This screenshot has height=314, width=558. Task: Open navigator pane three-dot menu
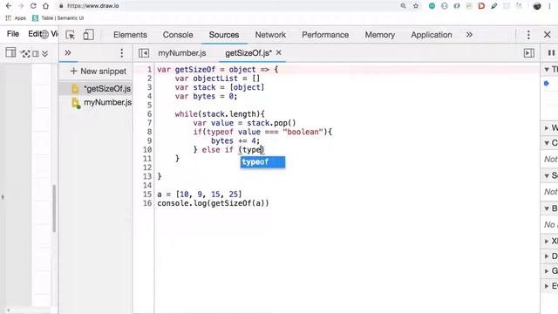[x=122, y=53]
